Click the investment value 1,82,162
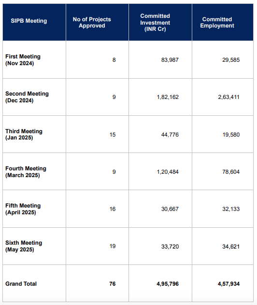The height and width of the screenshot is (305, 257). click(x=168, y=97)
